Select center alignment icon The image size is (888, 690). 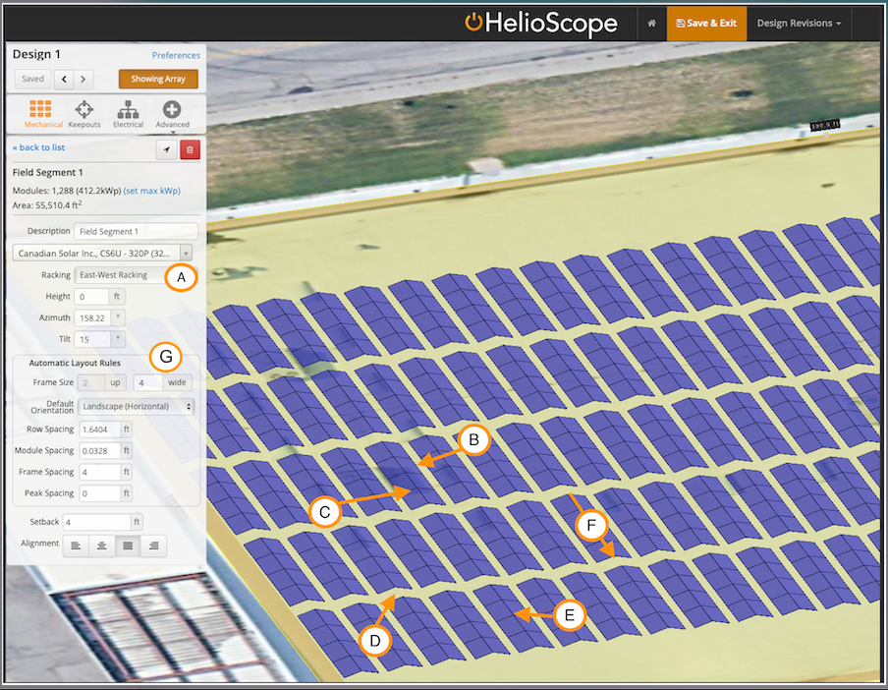point(102,546)
